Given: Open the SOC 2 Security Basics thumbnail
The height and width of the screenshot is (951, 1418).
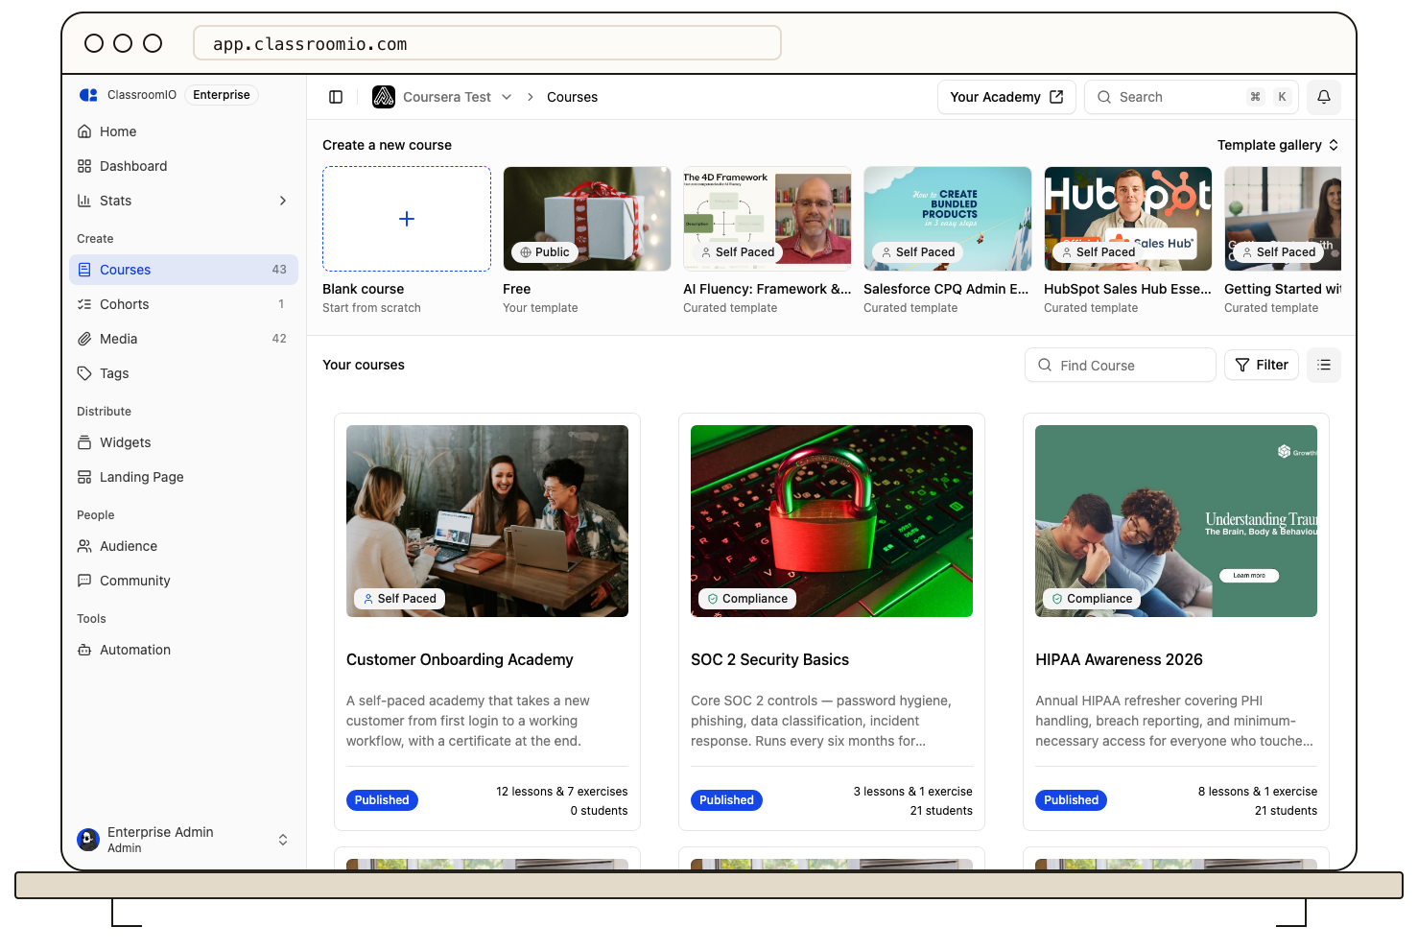Looking at the screenshot, I should pyautogui.click(x=832, y=521).
